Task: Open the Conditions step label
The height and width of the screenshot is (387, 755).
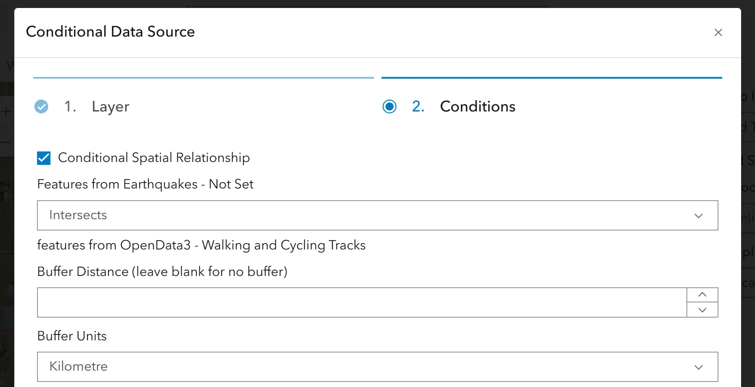Action: tap(478, 106)
